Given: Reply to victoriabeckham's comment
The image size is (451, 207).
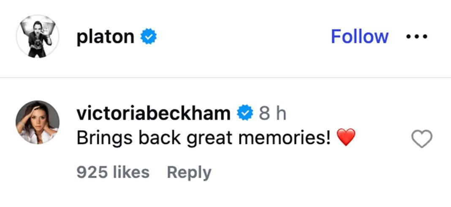Looking at the screenshot, I should point(189,172).
